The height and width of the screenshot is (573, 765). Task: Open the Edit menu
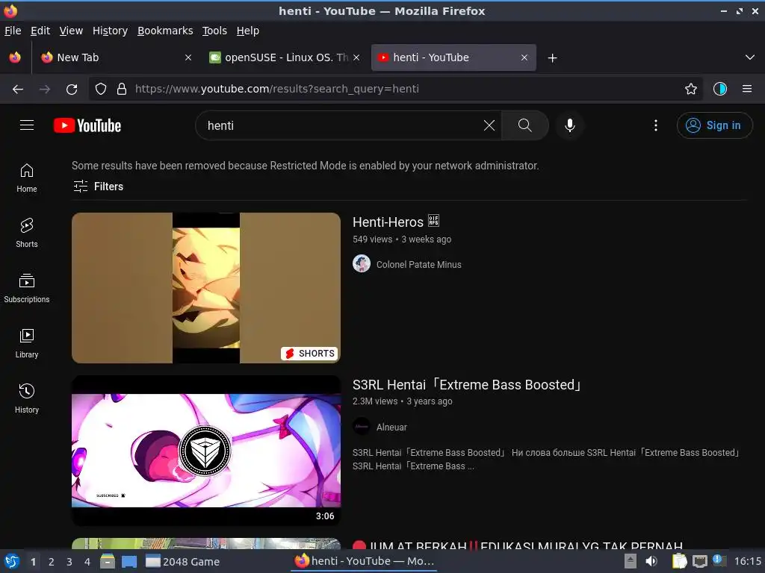[x=40, y=31]
